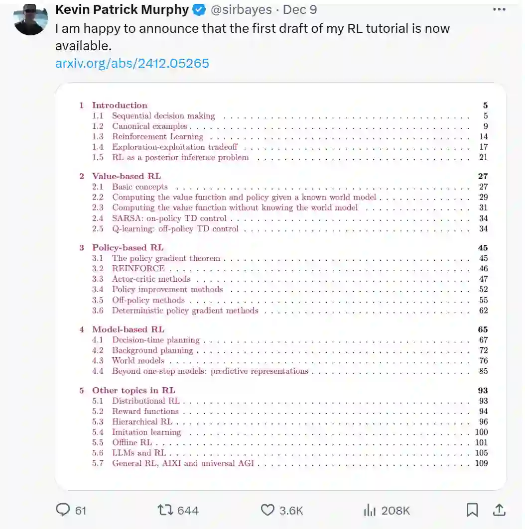Click the 644 reposts count
Image resolution: width=525 pixels, height=529 pixels.
click(x=188, y=510)
